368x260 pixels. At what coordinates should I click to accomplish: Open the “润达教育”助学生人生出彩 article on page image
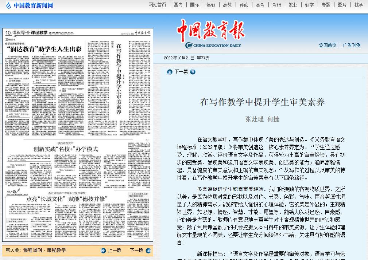(x=44, y=49)
